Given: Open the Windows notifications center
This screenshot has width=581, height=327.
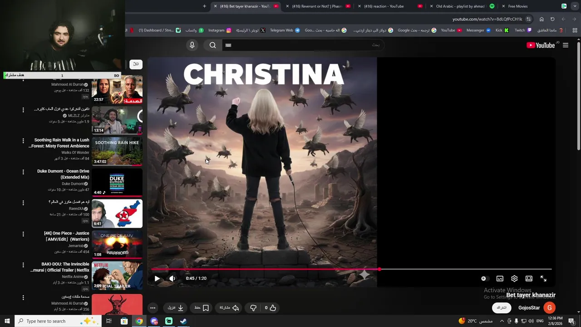Looking at the screenshot, I should click(x=571, y=321).
